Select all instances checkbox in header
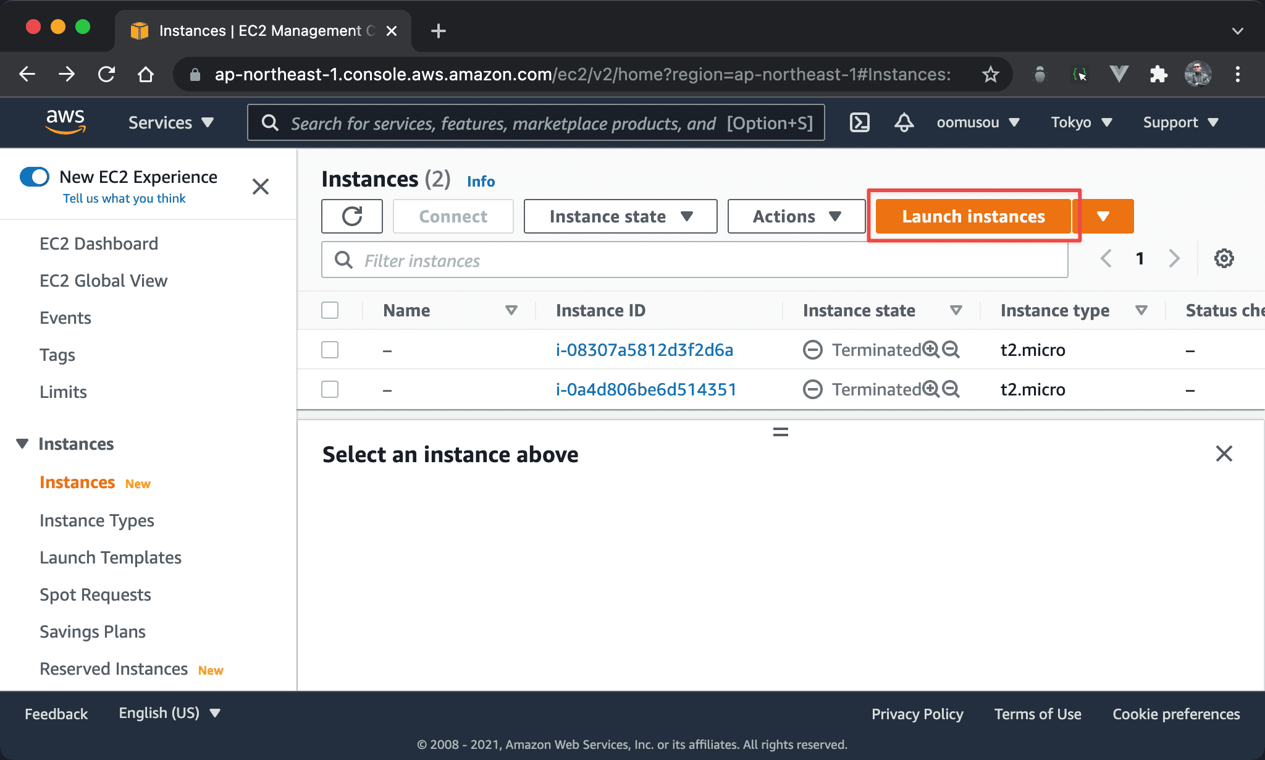Viewport: 1265px width, 760px height. click(x=330, y=310)
